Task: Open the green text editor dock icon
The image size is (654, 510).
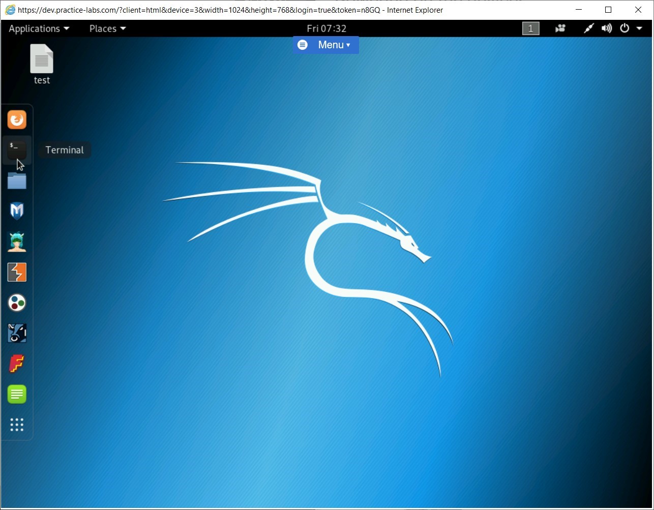Action: click(17, 394)
